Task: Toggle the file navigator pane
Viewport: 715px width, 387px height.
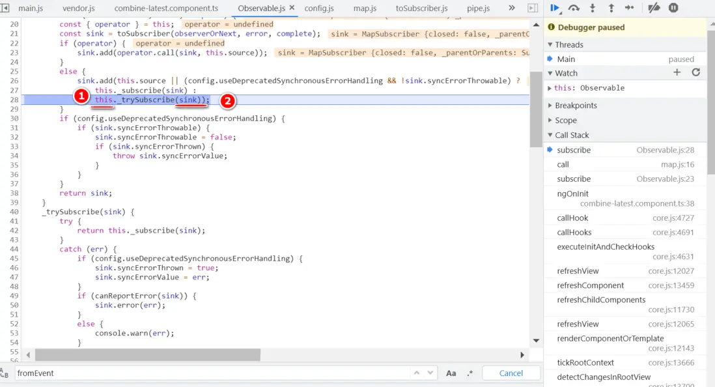Action: pos(5,8)
